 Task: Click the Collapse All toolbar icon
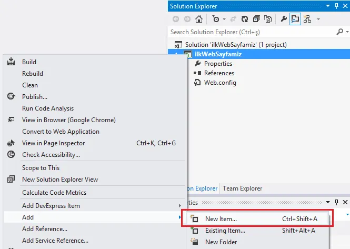(256, 19)
